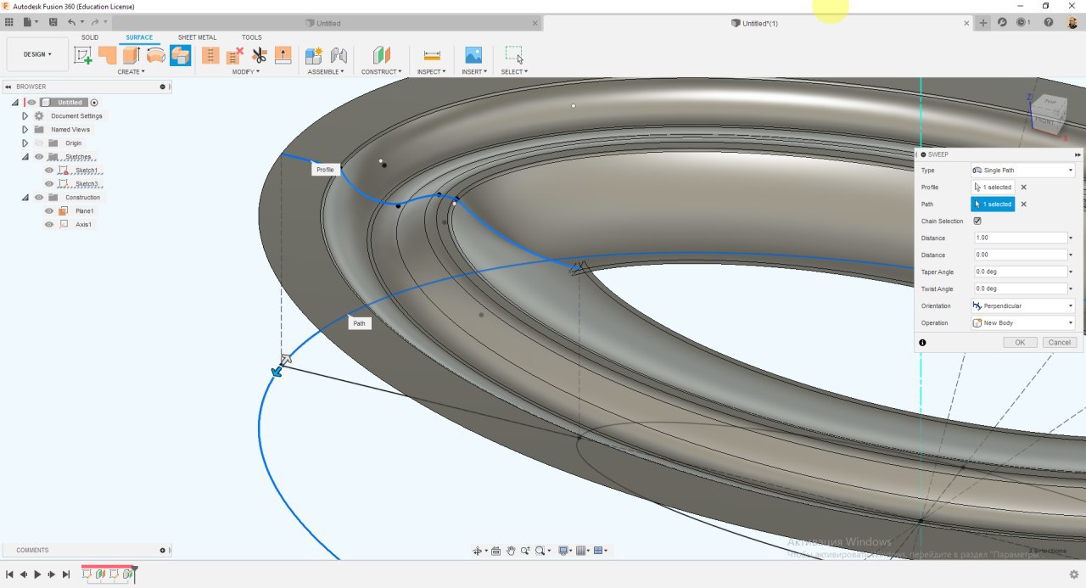Select the New Component icon in Assemble
This screenshot has width=1086, height=588.
pyautogui.click(x=314, y=55)
